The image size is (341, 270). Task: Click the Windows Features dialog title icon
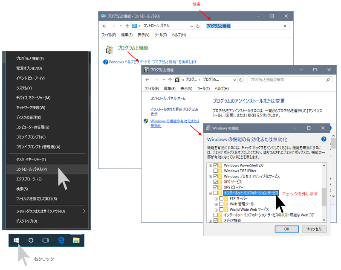(x=208, y=128)
